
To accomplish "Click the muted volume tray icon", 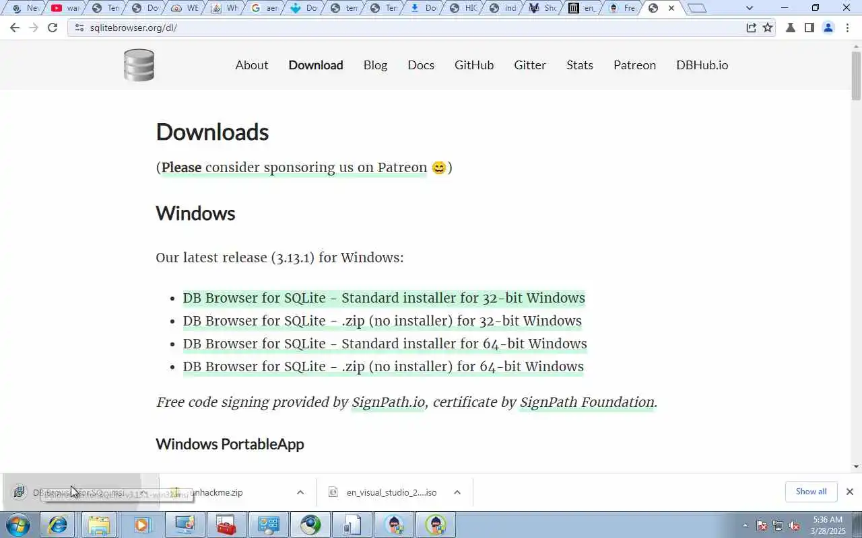I will [795, 525].
